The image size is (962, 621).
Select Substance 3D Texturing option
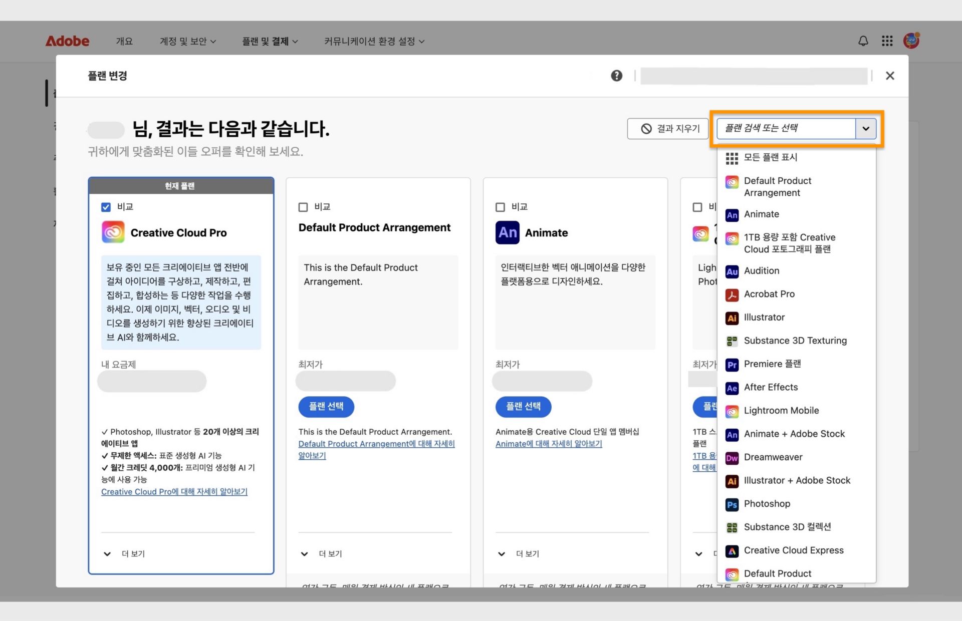point(795,341)
